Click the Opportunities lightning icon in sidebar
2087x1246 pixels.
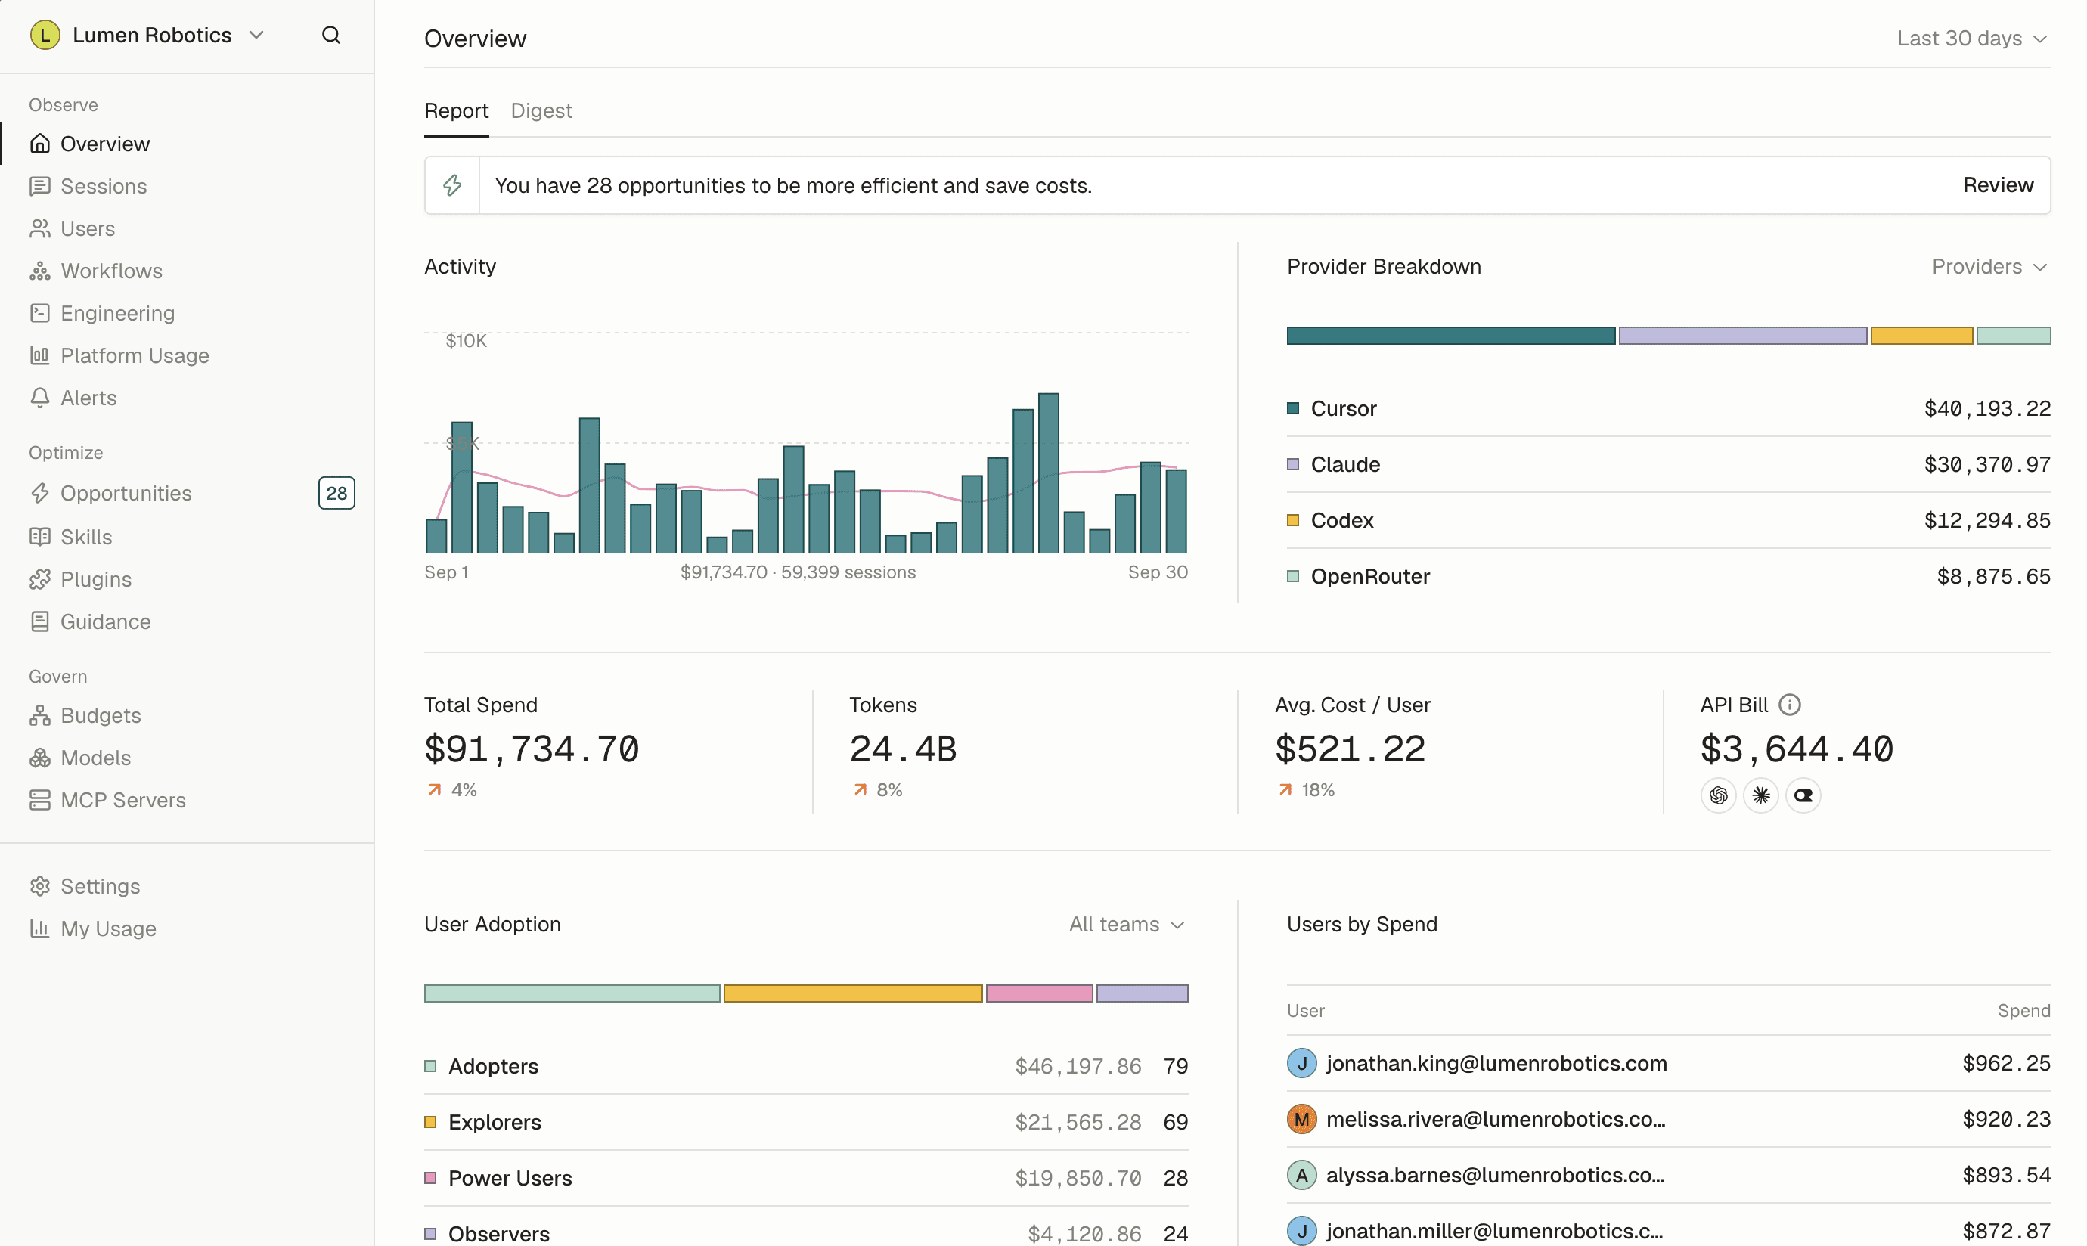coord(39,494)
